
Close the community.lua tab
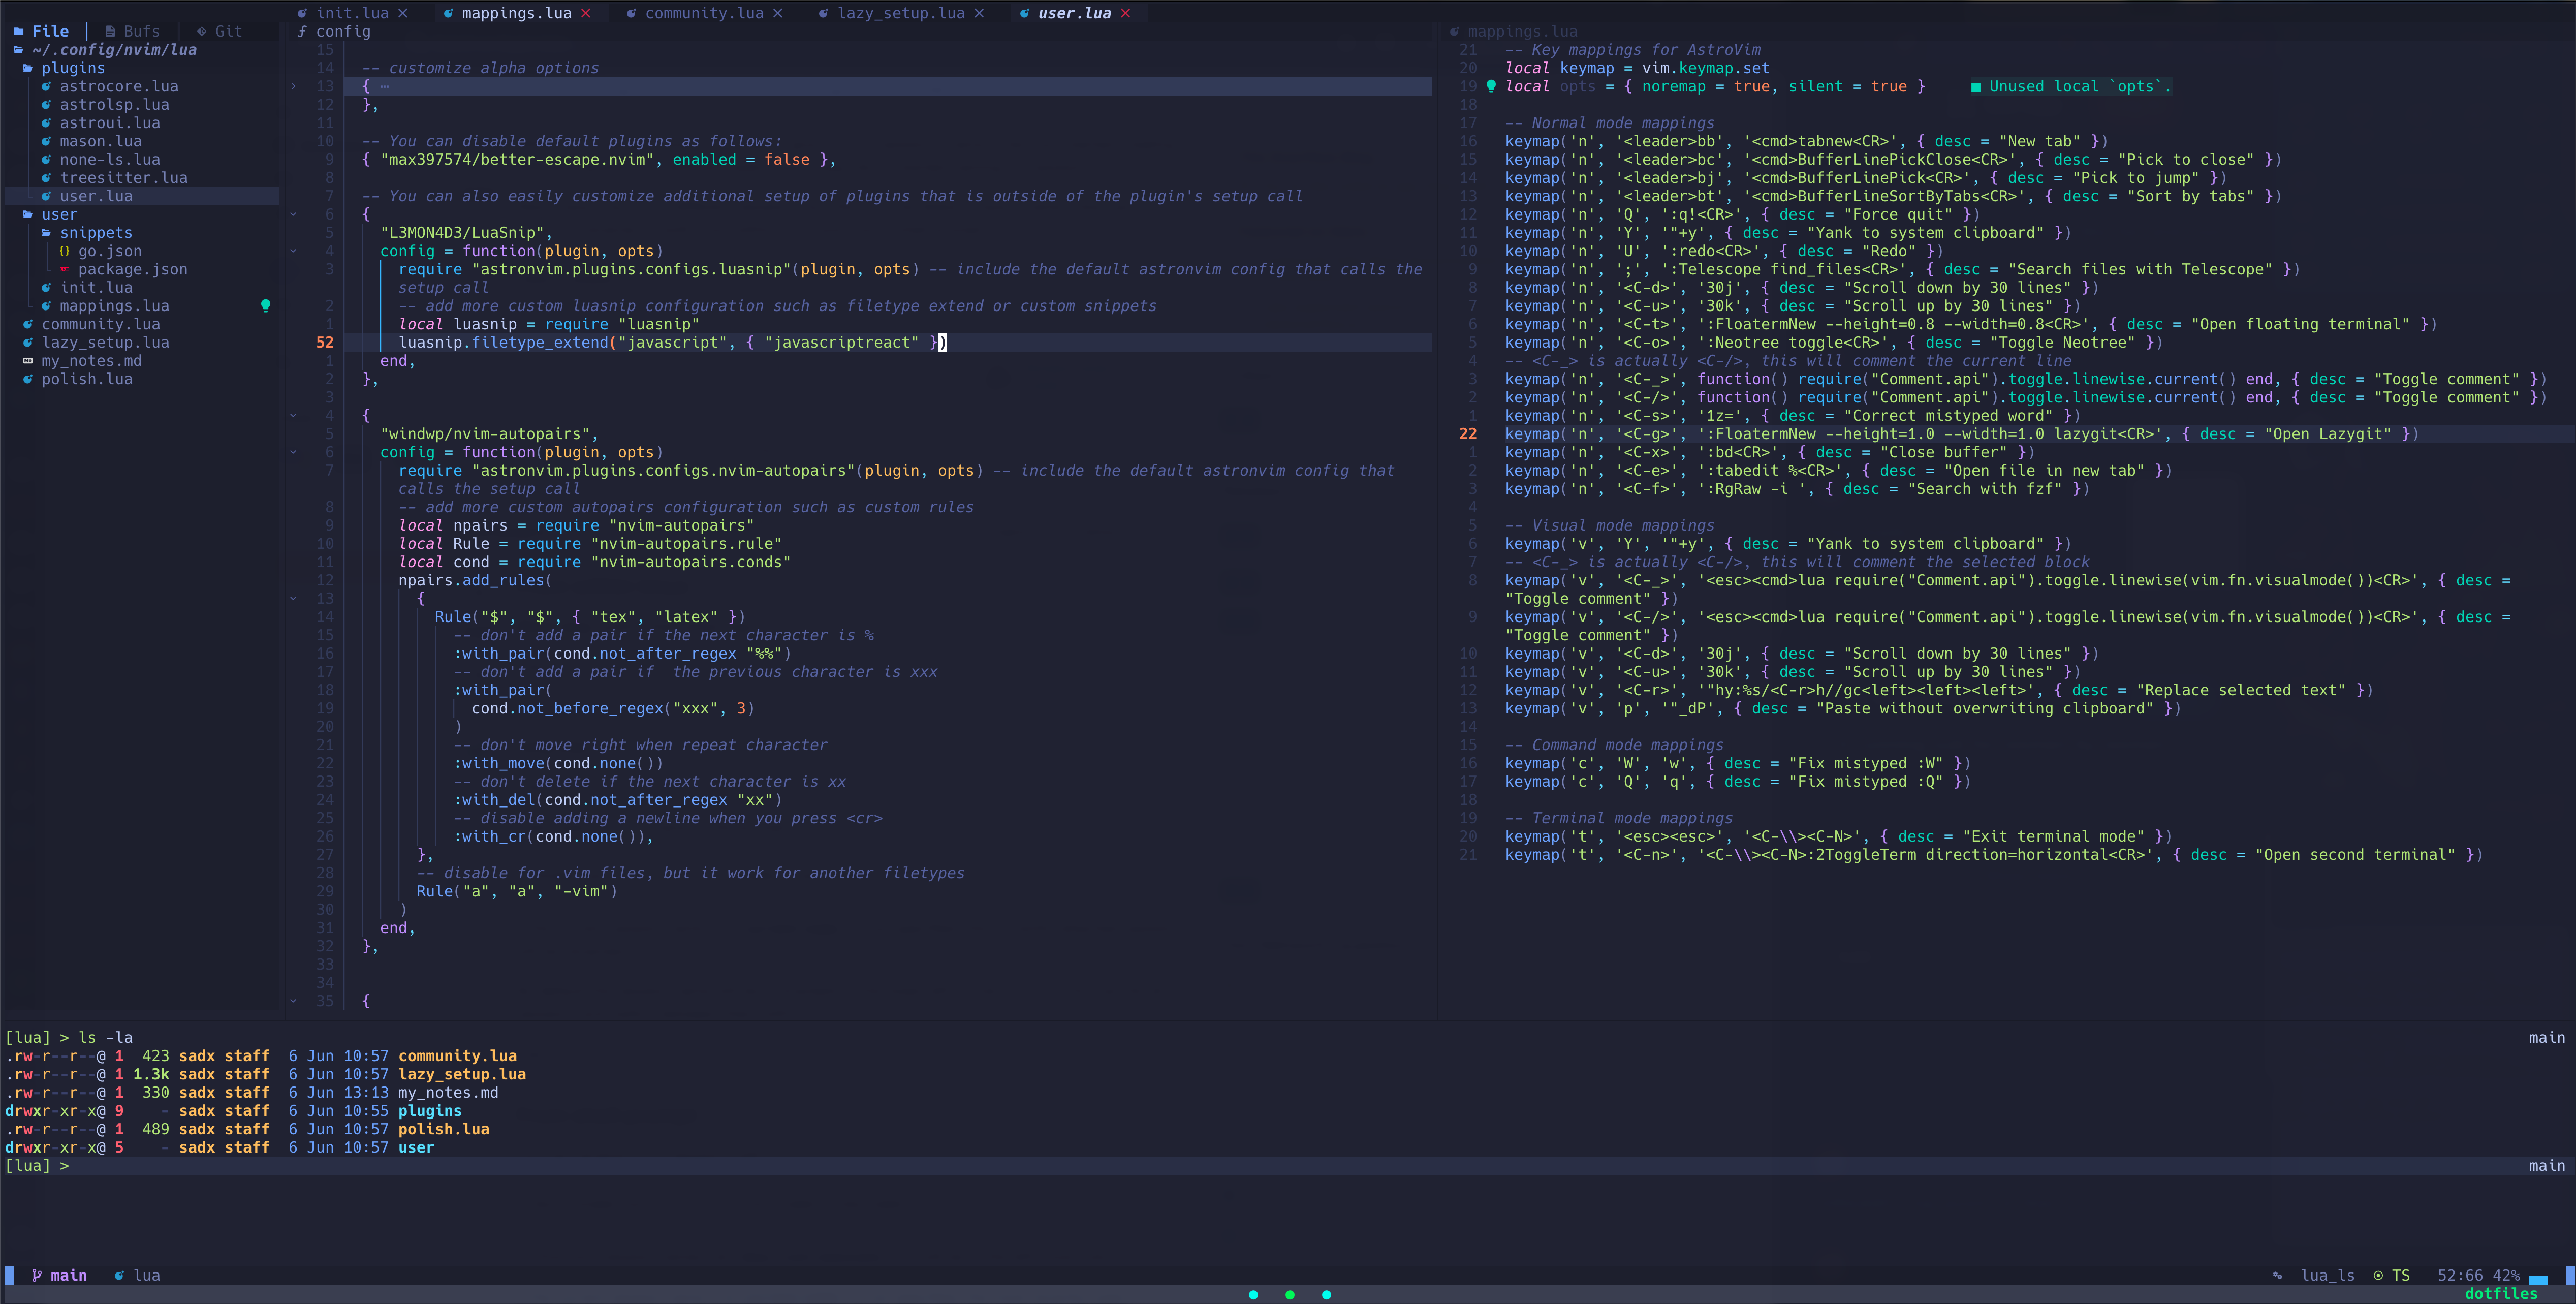(x=778, y=13)
